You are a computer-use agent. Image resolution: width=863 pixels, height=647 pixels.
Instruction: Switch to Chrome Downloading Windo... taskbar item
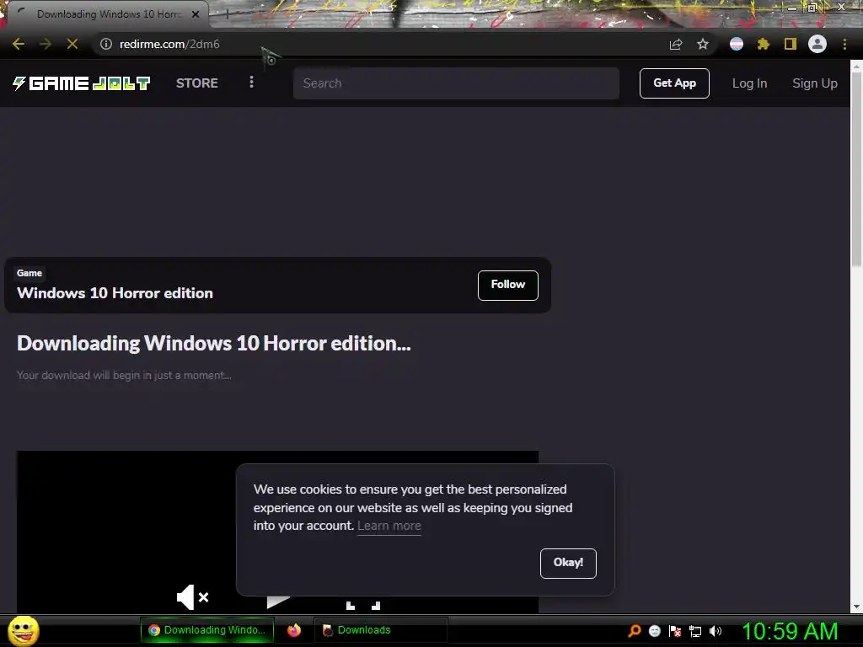pos(207,630)
